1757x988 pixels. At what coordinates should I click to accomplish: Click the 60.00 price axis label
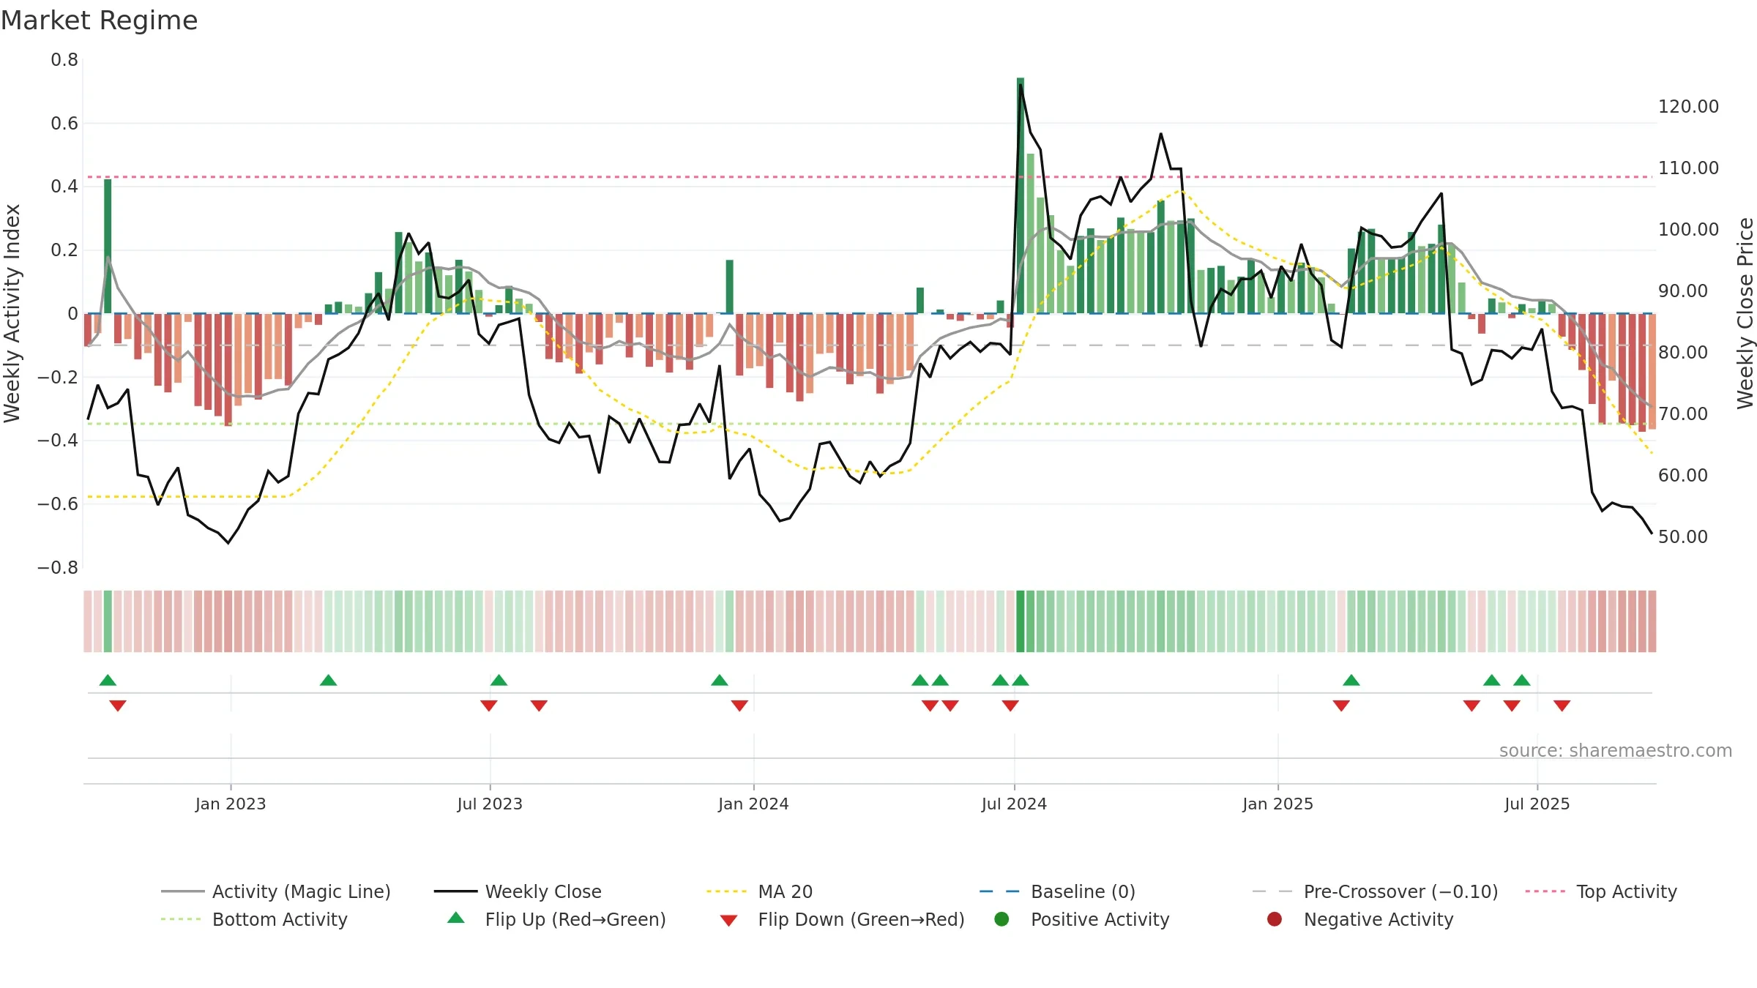point(1683,476)
